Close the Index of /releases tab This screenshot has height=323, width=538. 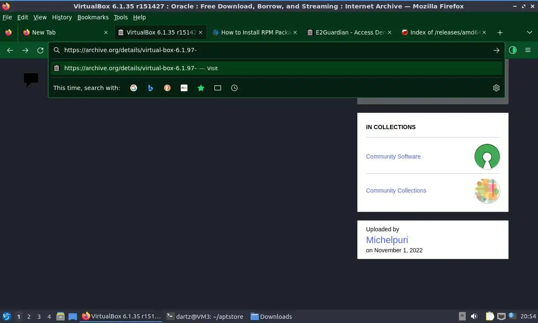(484, 32)
